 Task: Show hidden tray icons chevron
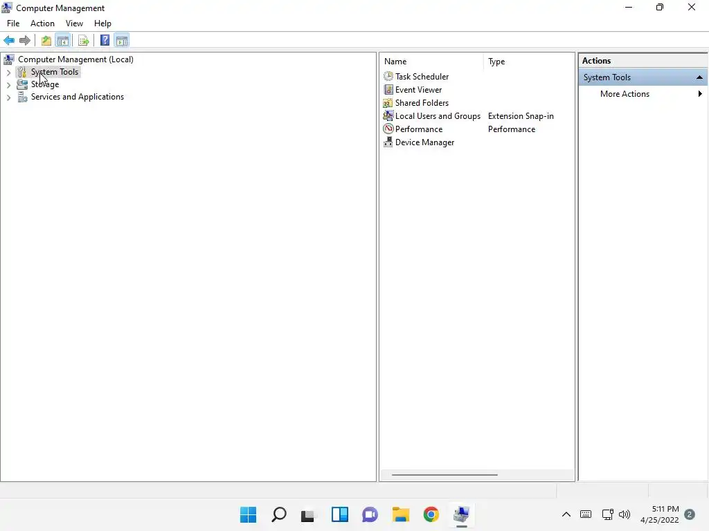(x=566, y=514)
